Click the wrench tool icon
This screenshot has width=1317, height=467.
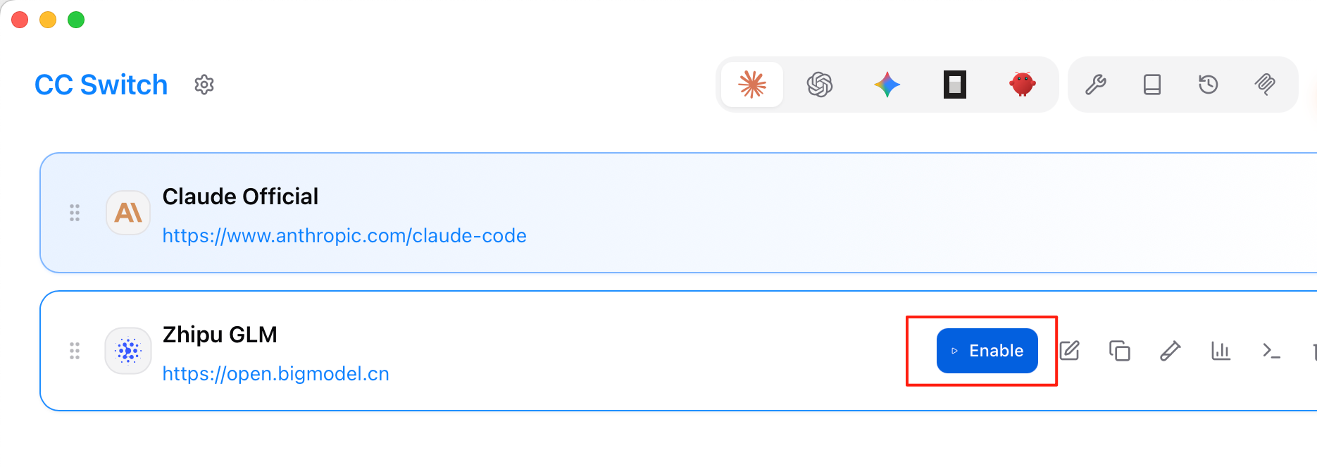tap(1096, 85)
